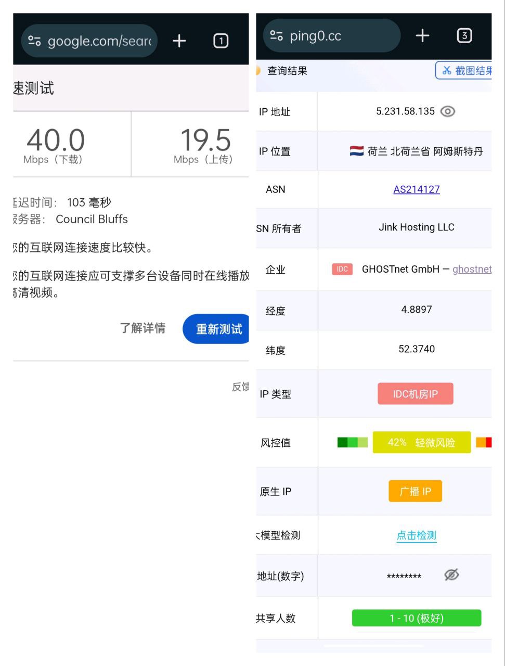Follow the ghostnet enterprise link
Image resolution: width=505 pixels, height=666 pixels.
tap(472, 269)
